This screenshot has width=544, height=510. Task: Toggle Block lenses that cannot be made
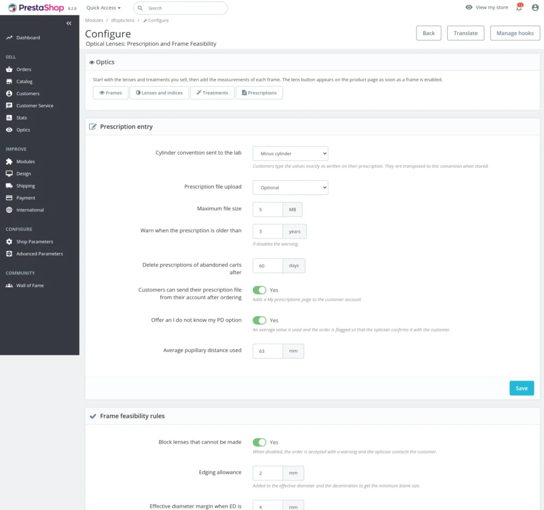(259, 443)
